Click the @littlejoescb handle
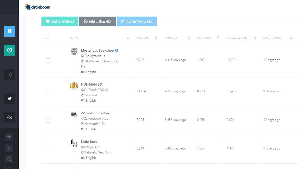298x169 pixels. pos(90,147)
